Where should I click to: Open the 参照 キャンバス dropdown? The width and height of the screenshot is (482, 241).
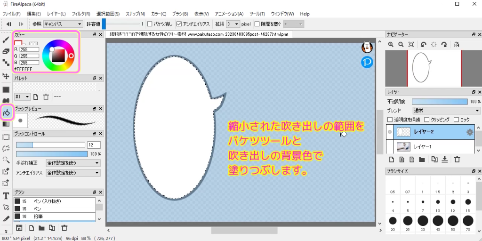coord(63,24)
